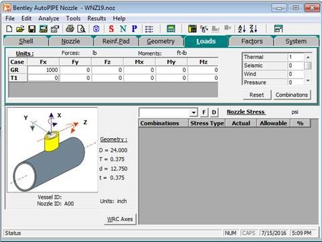
Task: Toggle the F button beside combo box
Action: [204, 112]
